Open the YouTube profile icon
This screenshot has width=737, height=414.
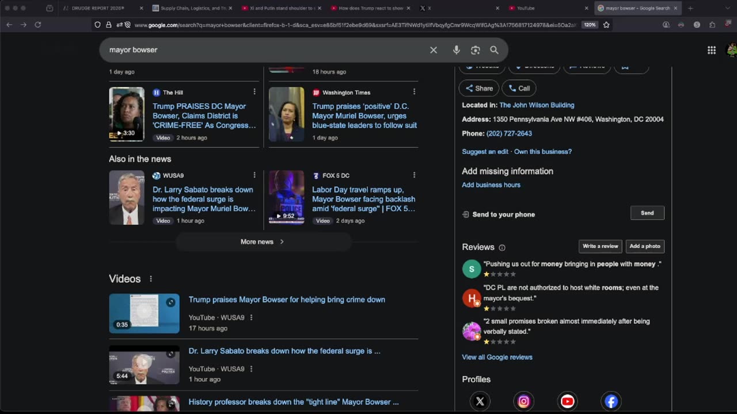(x=567, y=401)
